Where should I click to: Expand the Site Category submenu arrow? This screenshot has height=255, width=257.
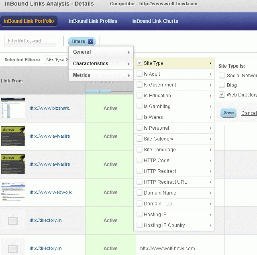(210, 139)
